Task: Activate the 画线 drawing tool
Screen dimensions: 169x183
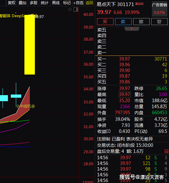Action: 56,3
